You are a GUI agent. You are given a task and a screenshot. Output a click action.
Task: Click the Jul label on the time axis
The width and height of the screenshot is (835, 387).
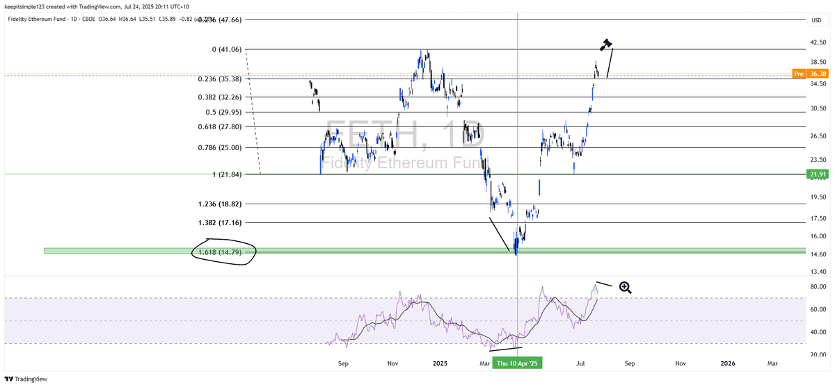pos(580,363)
